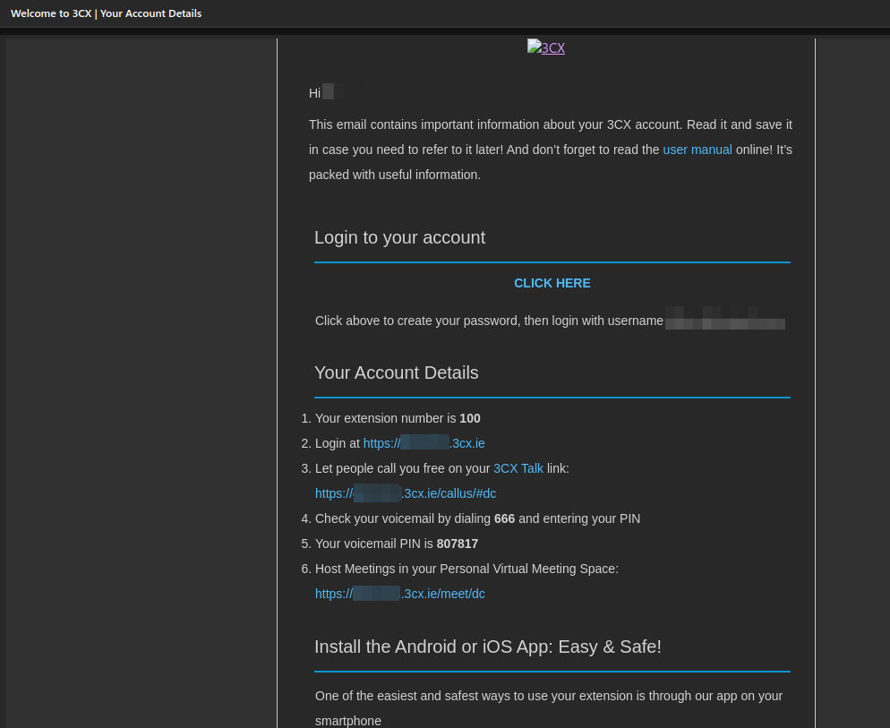Click the 'Login to your account' heading
The width and height of the screenshot is (890, 728).
(399, 237)
